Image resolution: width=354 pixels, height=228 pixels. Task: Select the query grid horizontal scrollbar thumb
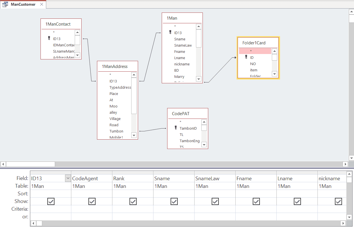39,223
